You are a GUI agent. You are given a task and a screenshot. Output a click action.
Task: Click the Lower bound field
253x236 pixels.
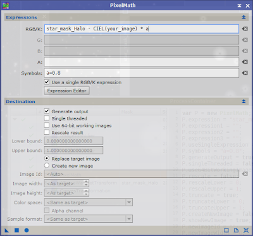click(x=73, y=141)
